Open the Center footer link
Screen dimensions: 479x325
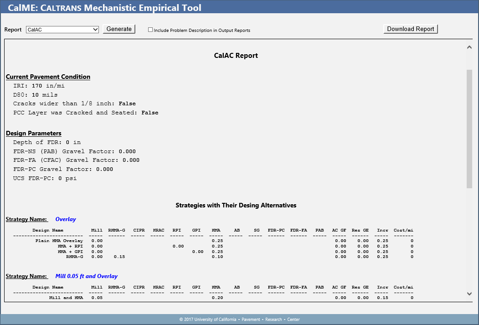[x=294, y=320]
